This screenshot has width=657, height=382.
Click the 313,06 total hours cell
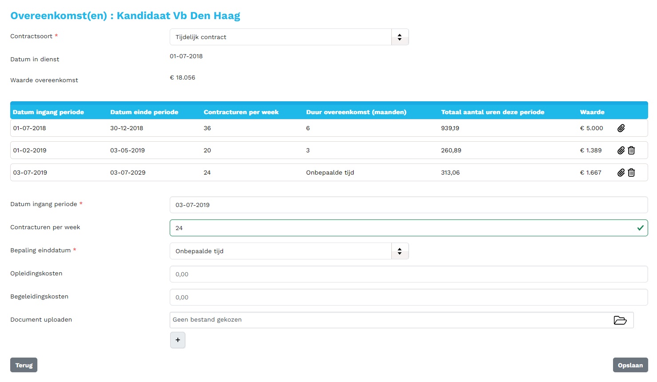click(x=450, y=172)
